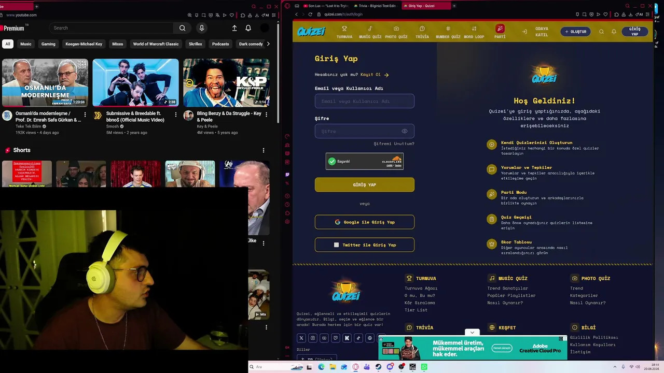Click the Quizei search magnifier icon

[x=601, y=32]
